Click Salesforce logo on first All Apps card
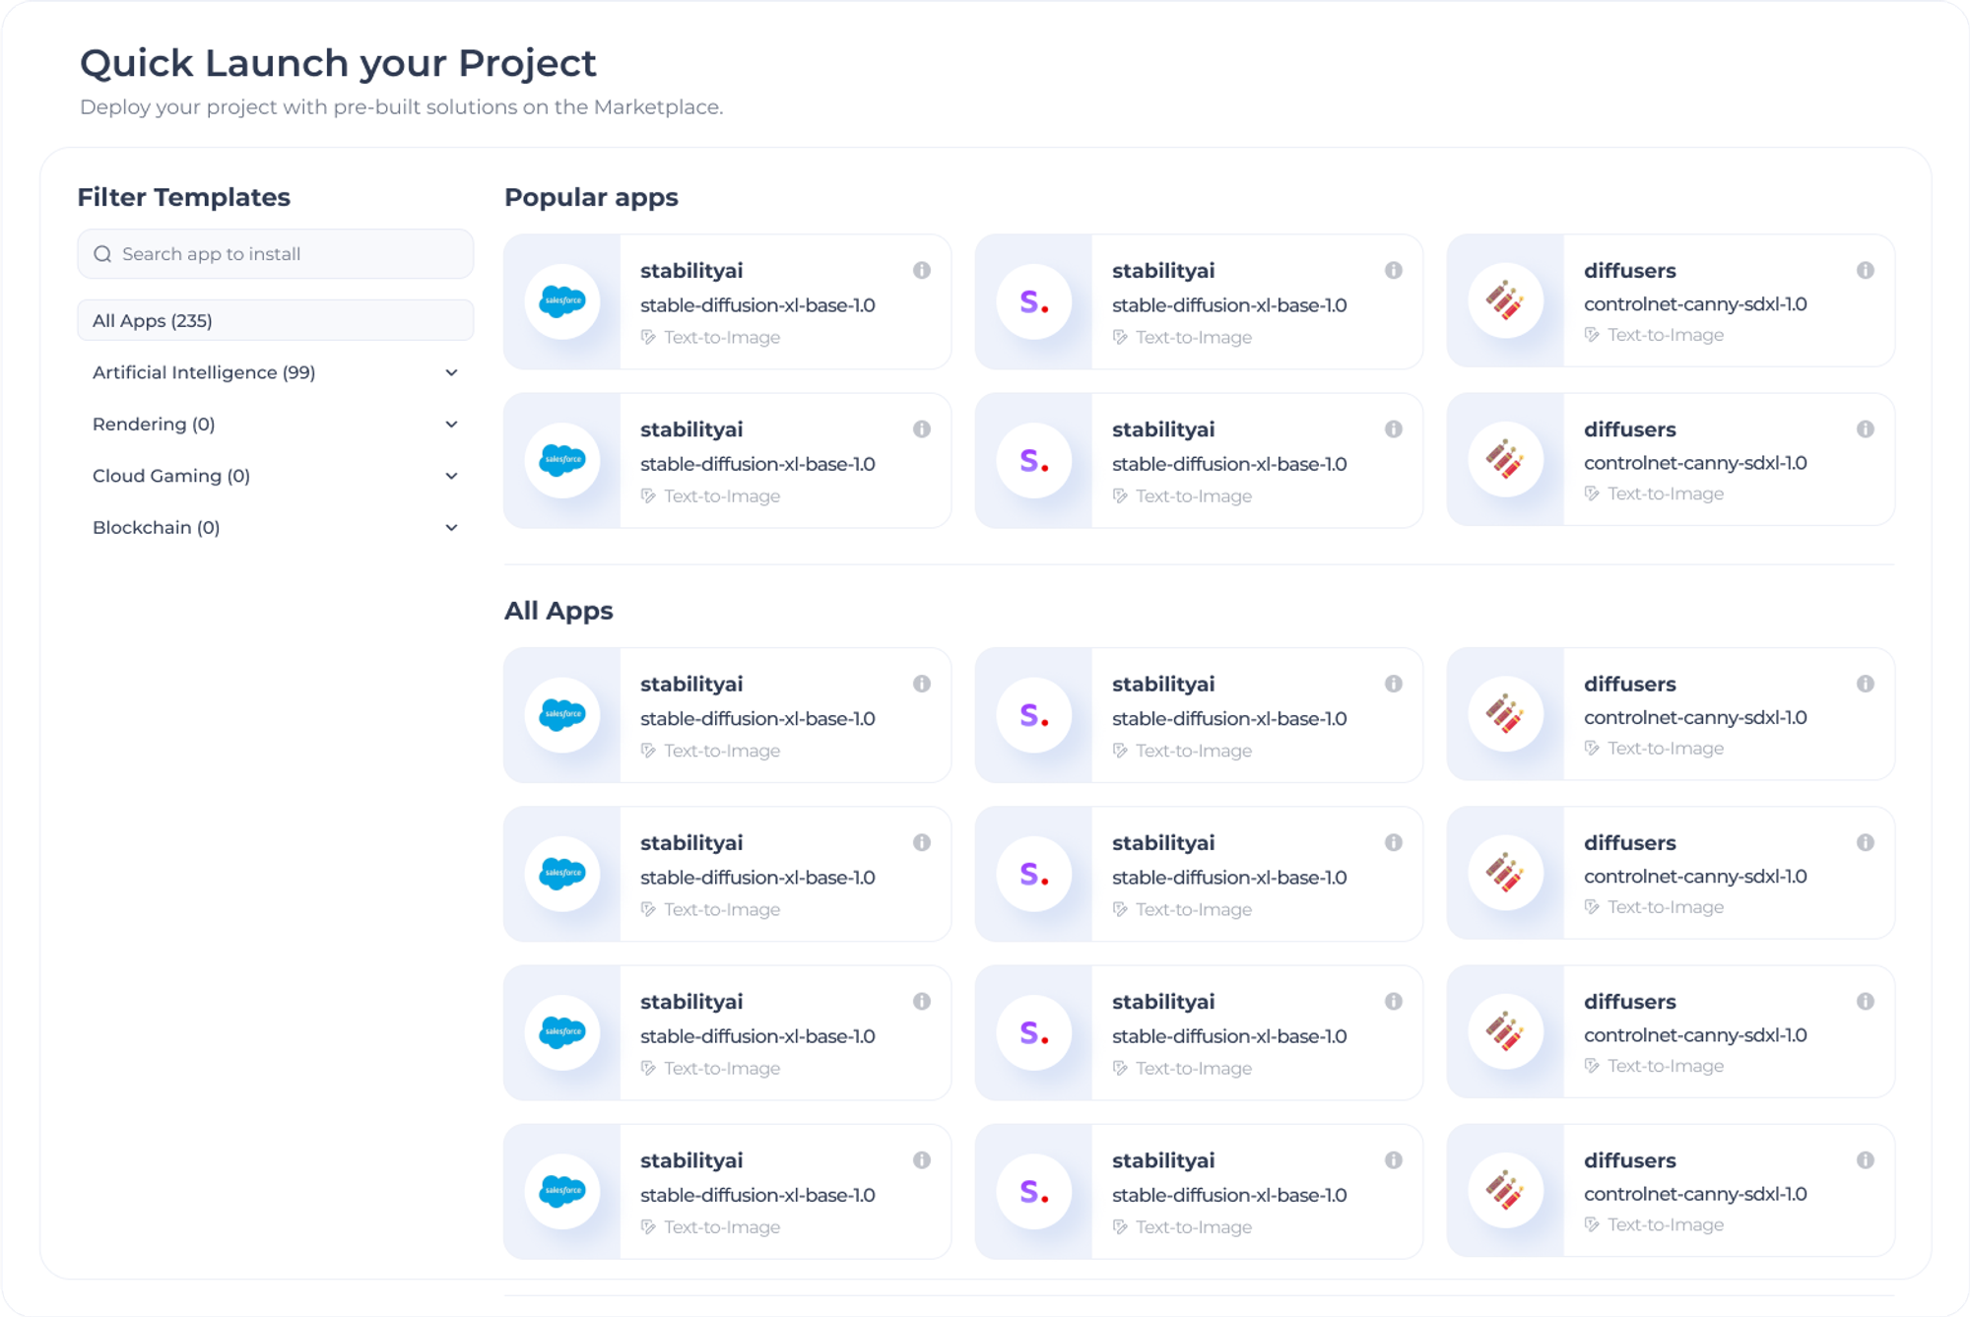This screenshot has width=1970, height=1317. [x=562, y=714]
